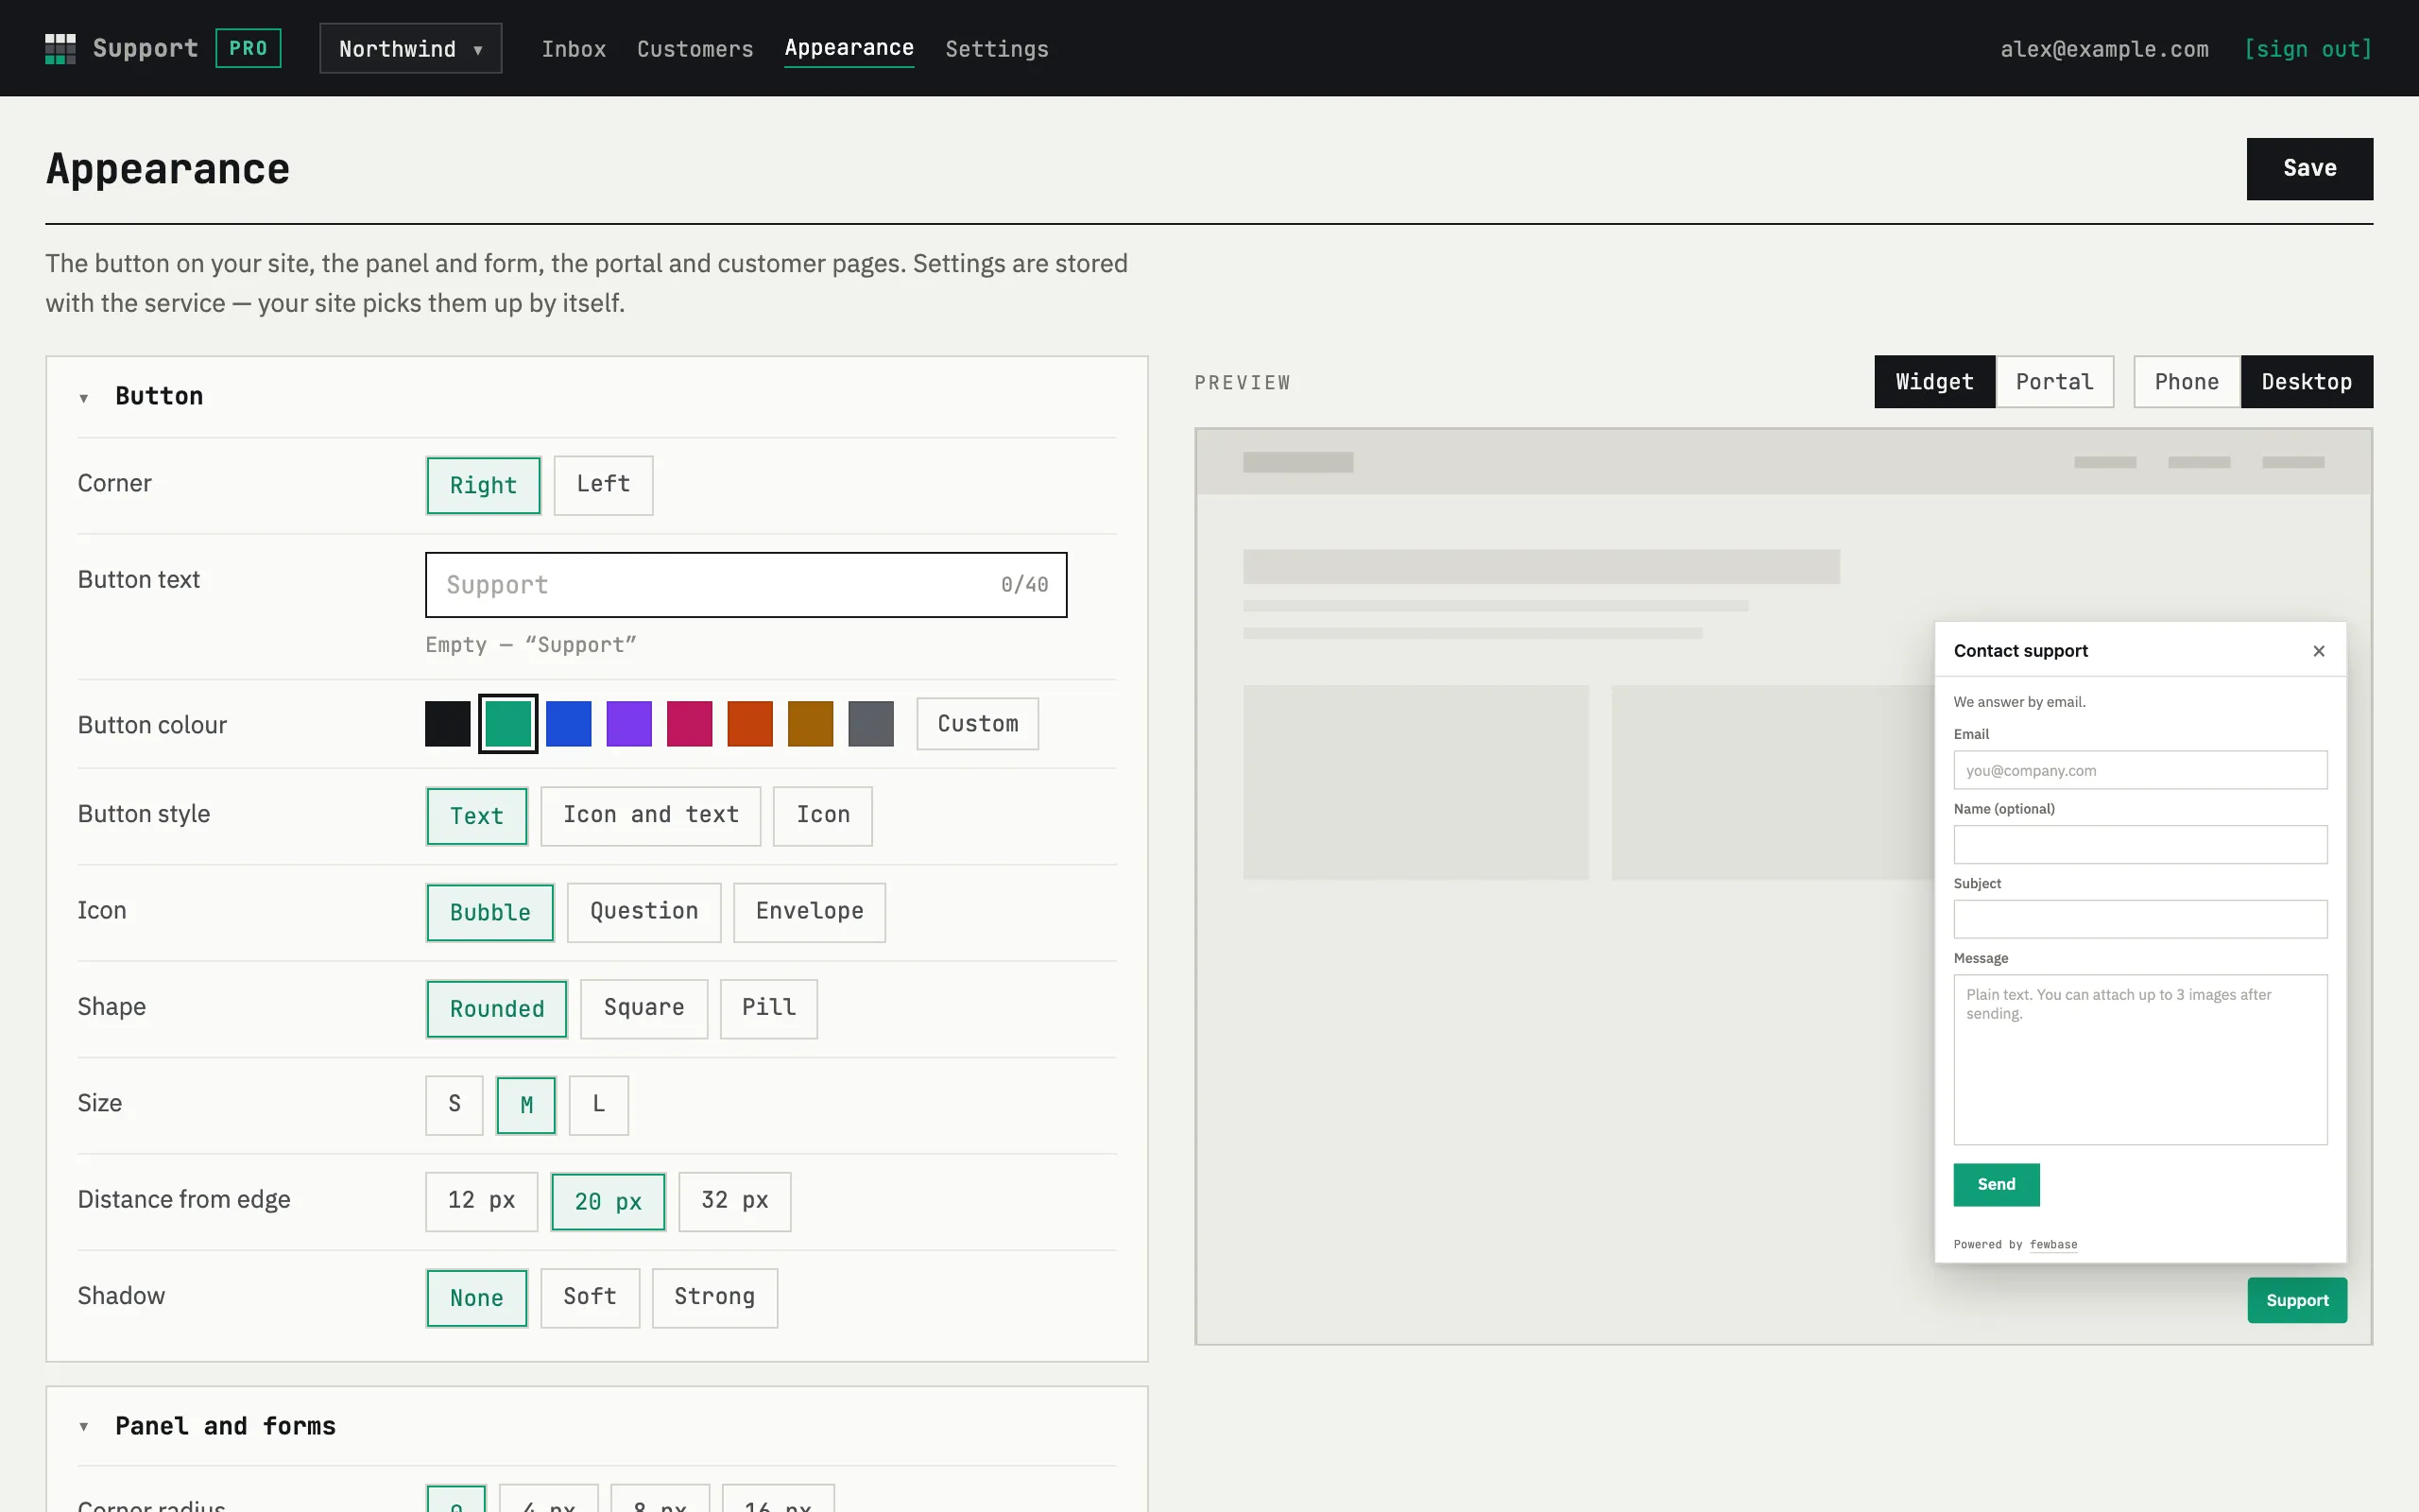Screen dimensions: 2419x1512
Task: Click the Name (optional) field in preview
Action: pyautogui.click(x=2140, y=845)
